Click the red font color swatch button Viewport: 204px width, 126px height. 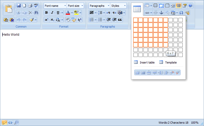[68, 13]
